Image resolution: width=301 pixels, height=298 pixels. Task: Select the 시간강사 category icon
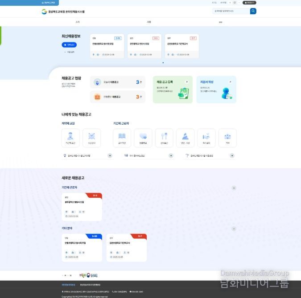(x=92, y=138)
